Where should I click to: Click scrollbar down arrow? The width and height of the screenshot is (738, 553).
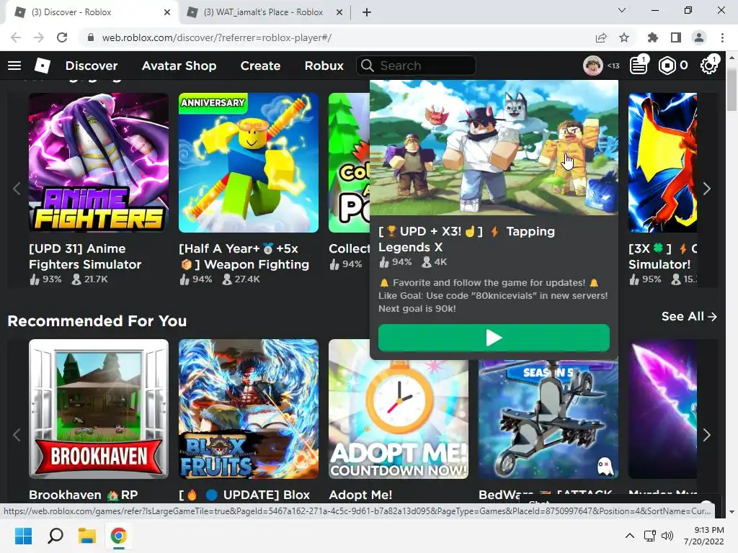[732, 512]
